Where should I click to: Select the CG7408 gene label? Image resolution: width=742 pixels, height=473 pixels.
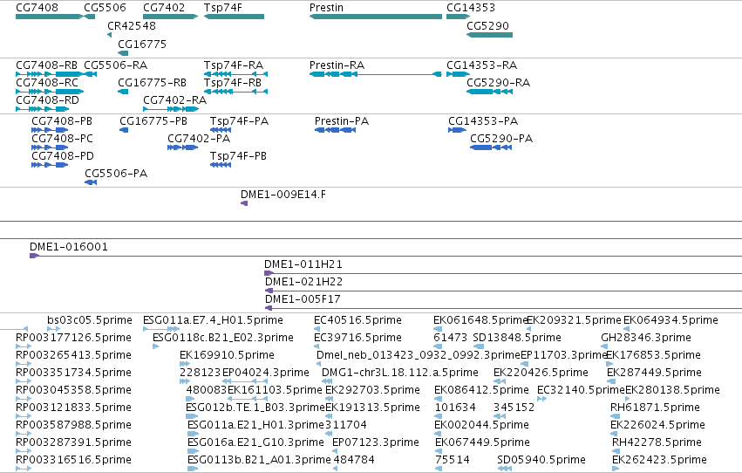[x=37, y=8]
